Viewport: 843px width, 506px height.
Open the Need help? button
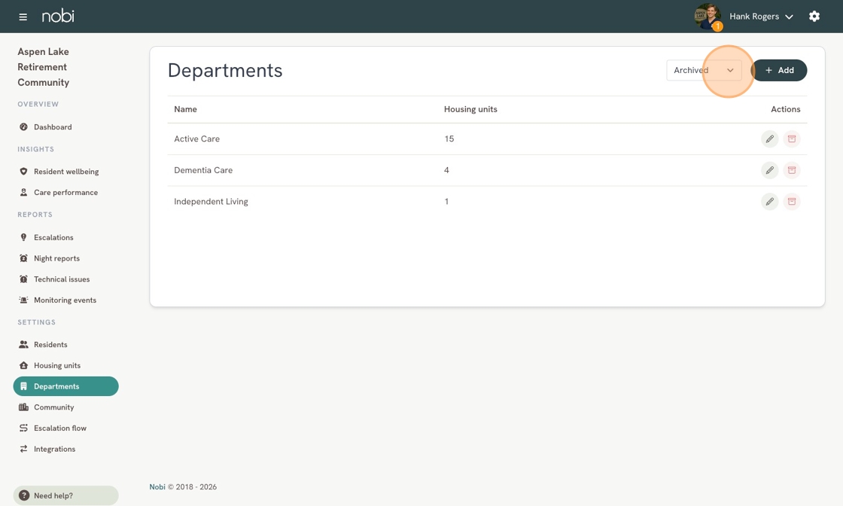click(x=65, y=495)
